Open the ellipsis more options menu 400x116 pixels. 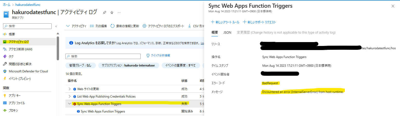tap(119, 13)
